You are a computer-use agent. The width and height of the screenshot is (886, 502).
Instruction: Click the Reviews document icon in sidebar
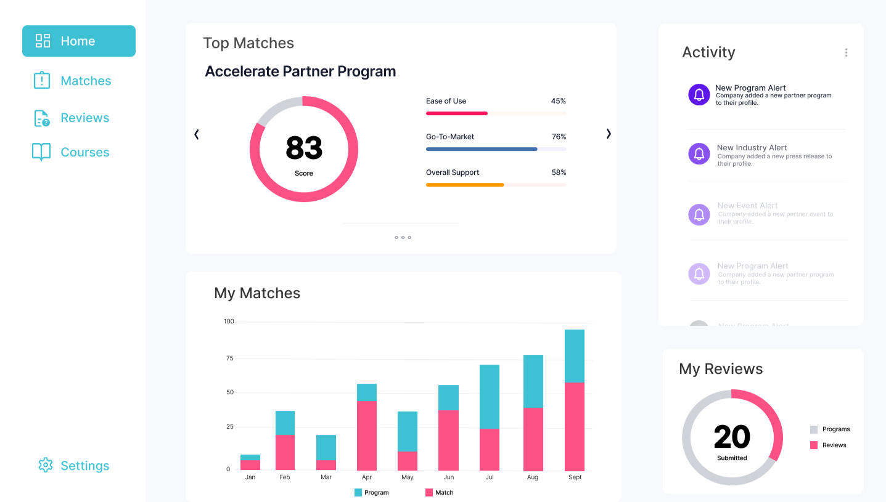point(41,118)
